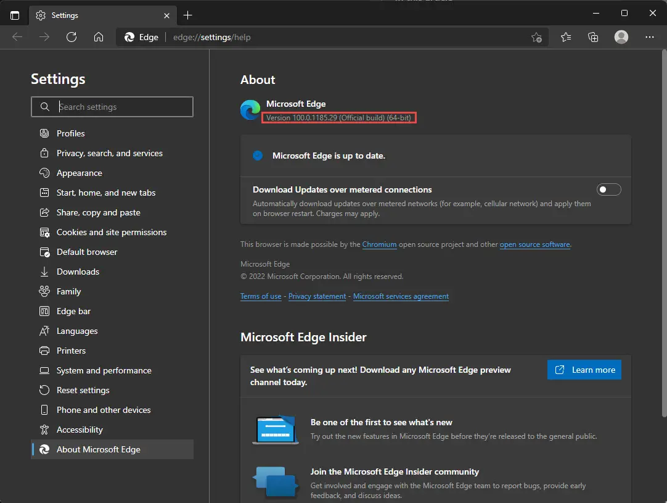
Task: Select About Microsoft Edge
Action: tap(112, 449)
